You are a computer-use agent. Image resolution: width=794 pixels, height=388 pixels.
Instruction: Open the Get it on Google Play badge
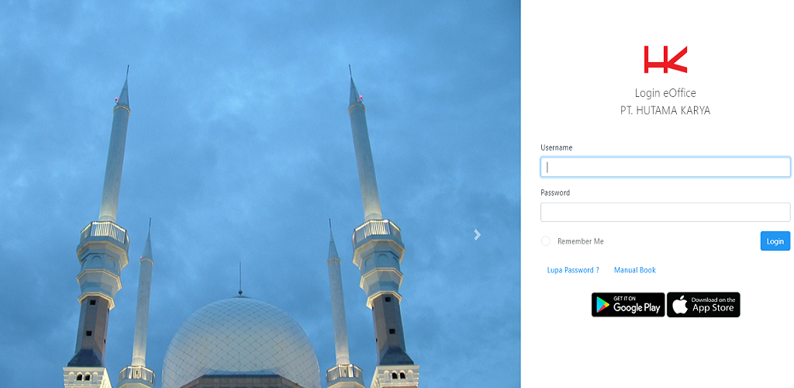628,305
